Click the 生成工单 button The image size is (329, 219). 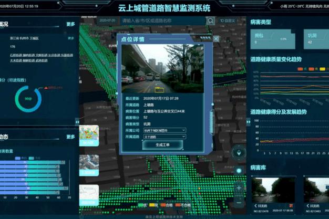tap(162, 145)
